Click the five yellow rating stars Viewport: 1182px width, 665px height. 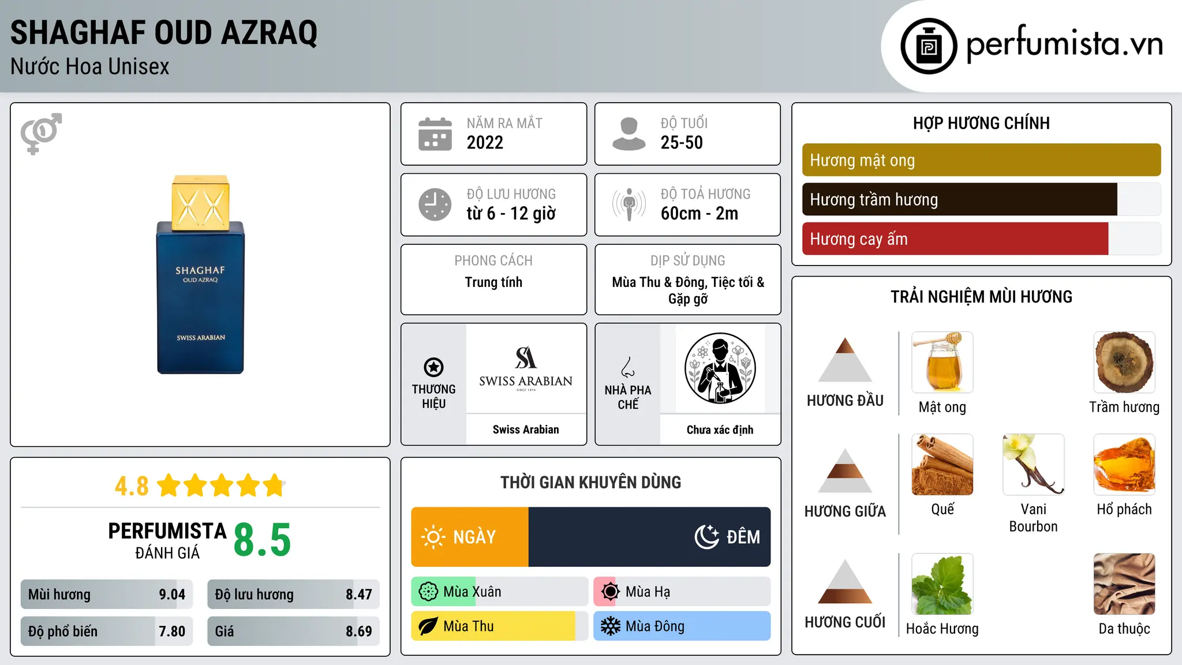(x=221, y=485)
